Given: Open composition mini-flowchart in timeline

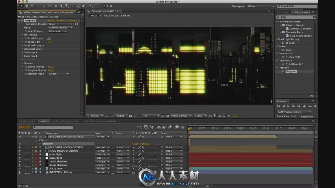Looking at the screenshot, I should pos(139,127).
